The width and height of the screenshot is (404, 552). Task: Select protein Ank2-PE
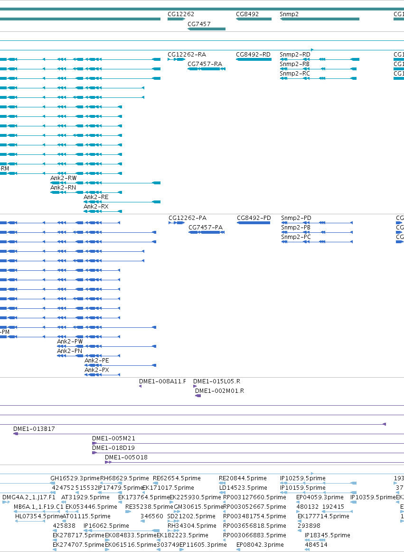coord(97,361)
